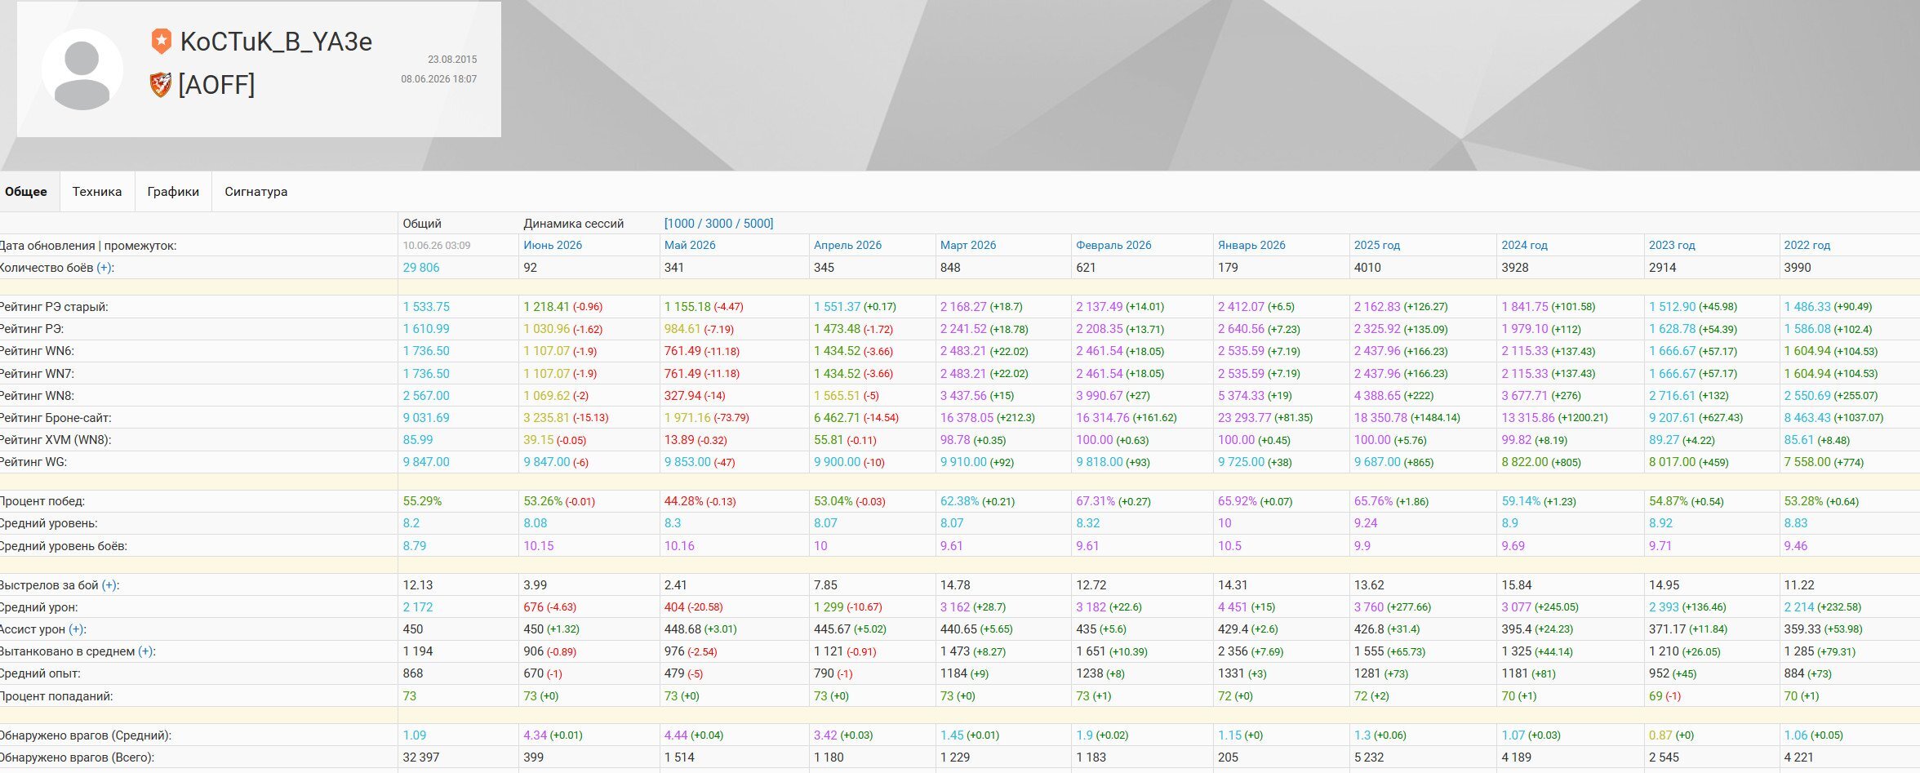Open the 2022 год period link
The height and width of the screenshot is (773, 1920).
click(1807, 245)
